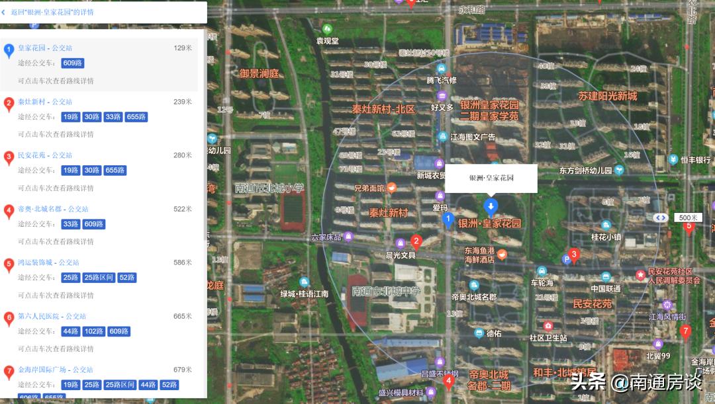Viewport: 715px width, 404px height.
Task: Click 苏建阳光新城 map label
Action: 607,96
